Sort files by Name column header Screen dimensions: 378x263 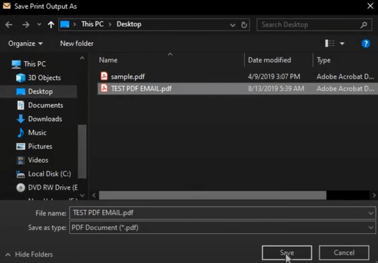click(x=109, y=60)
